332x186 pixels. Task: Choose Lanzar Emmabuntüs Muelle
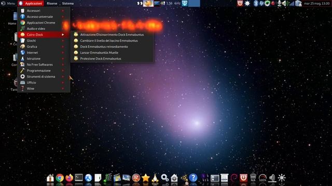coord(112,53)
